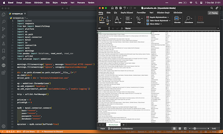Click the Cut scissors icon in Excel ribbon
223x134 pixels.
pos(108,17)
